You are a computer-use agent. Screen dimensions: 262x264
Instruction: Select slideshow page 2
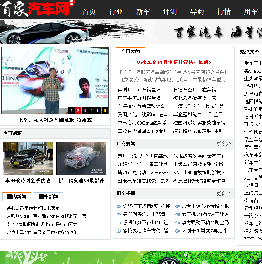coord(78,111)
